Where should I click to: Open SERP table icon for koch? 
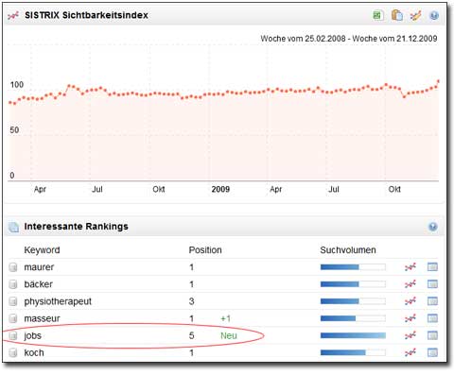[x=432, y=352]
